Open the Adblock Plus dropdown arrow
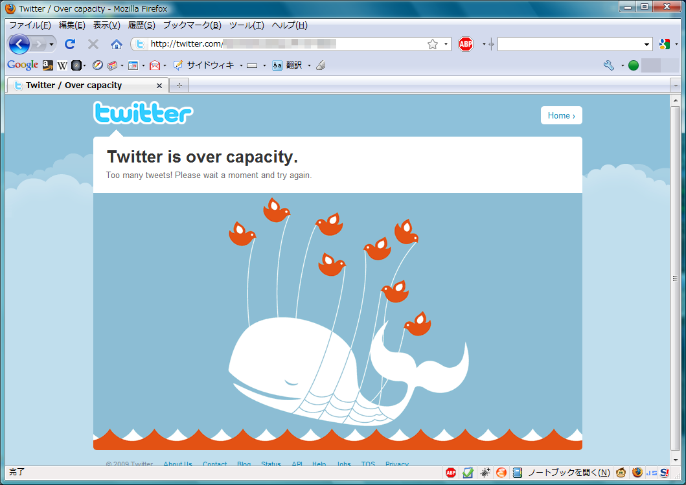 484,44
